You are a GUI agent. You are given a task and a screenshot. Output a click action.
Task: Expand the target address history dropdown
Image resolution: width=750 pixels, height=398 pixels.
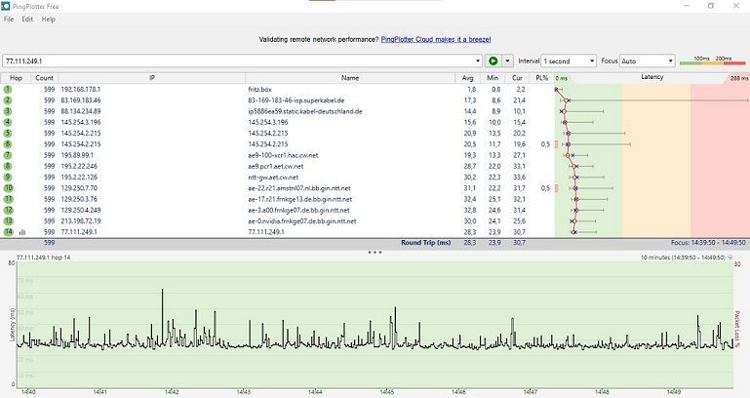[477, 60]
